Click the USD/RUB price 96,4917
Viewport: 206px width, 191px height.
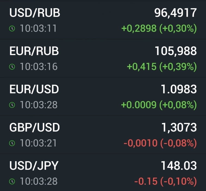175,13
